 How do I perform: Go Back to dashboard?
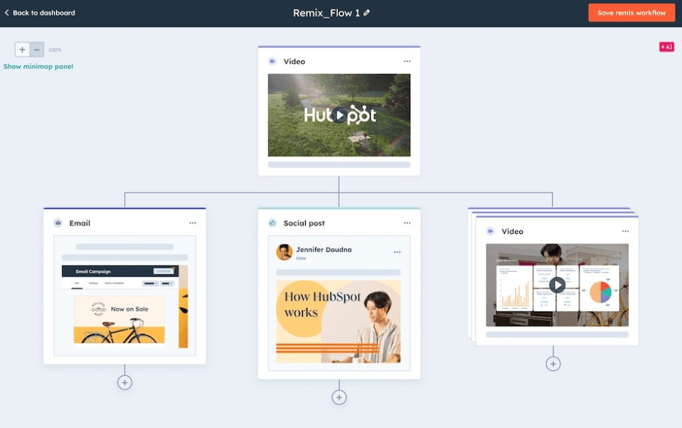[38, 12]
